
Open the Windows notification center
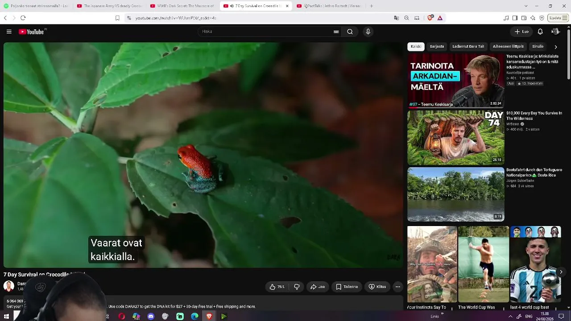pyautogui.click(x=561, y=317)
